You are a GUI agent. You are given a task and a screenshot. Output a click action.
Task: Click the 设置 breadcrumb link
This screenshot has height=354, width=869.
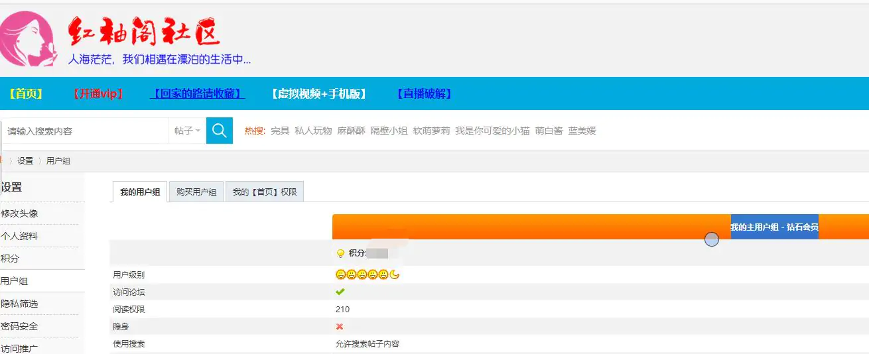(x=25, y=161)
